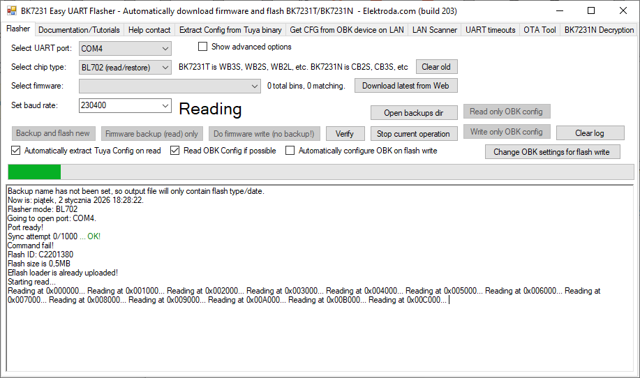Toggle Read OBK Config if possible checkbox
Screen dimensions: 640x378
174,151
